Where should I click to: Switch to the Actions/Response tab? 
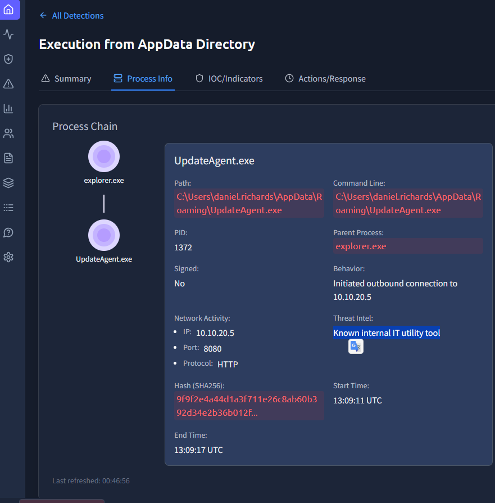point(325,79)
